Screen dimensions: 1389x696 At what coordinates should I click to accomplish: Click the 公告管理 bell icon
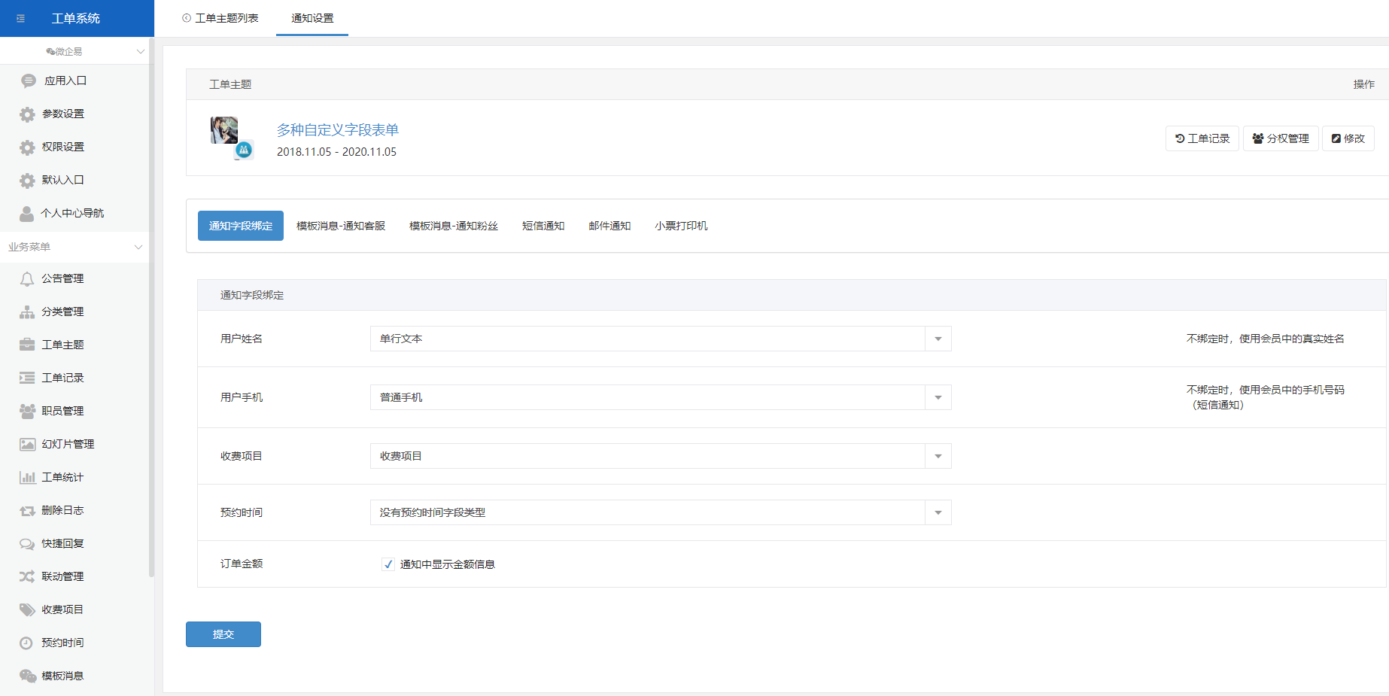point(27,279)
